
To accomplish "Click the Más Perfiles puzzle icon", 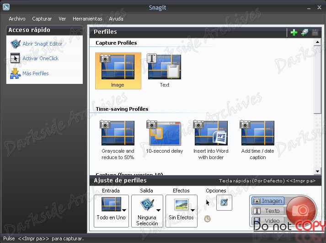I will click(15, 73).
